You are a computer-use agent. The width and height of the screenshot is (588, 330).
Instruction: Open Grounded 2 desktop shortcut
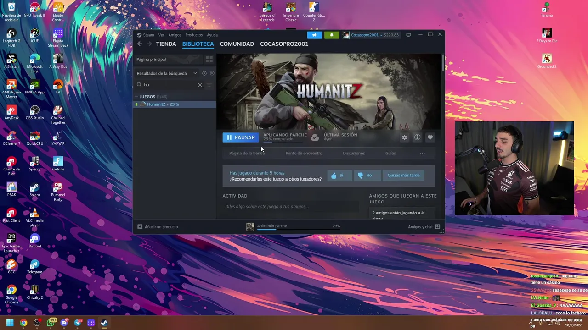[x=547, y=61]
